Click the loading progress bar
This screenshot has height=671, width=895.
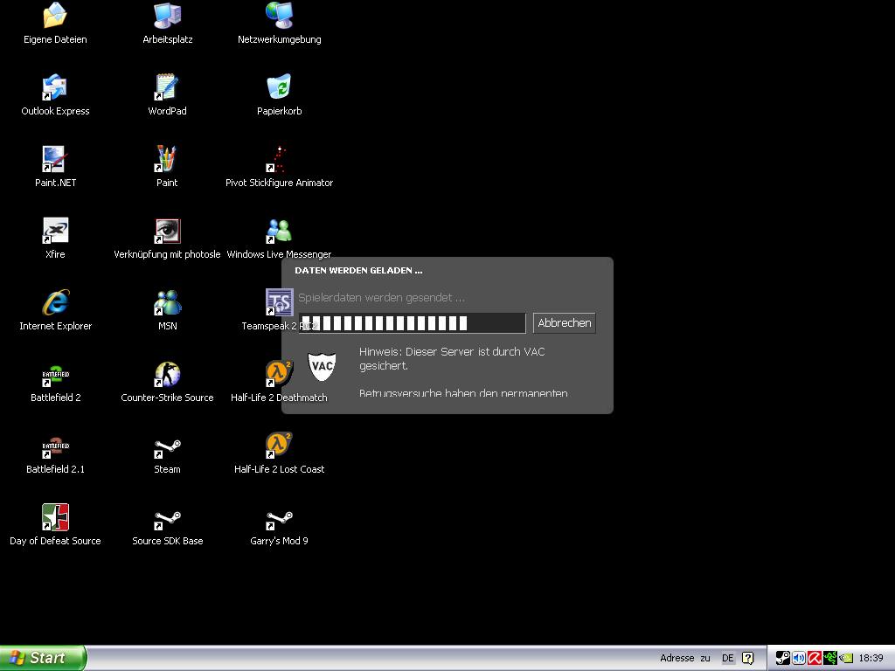tap(413, 323)
